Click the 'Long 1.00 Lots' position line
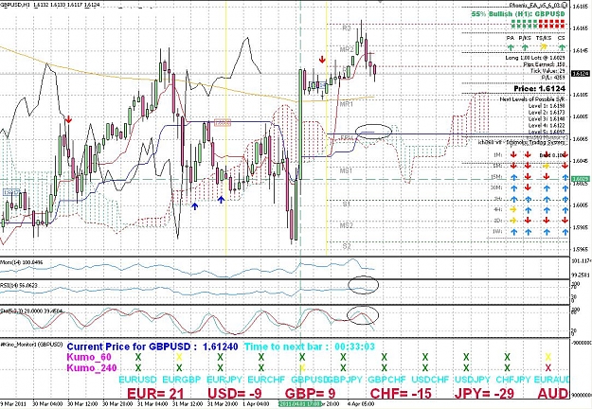Image resolution: width=592 pixels, height=409 pixels. click(x=535, y=58)
